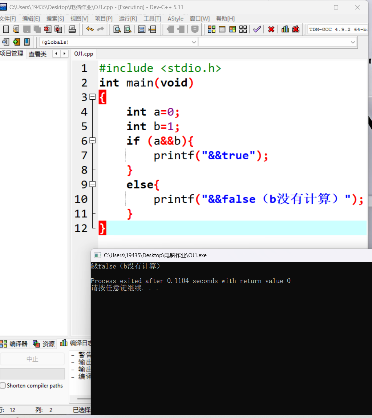Click the Compile four-squares icon
Screen dimensions: 372x418
[212, 29]
